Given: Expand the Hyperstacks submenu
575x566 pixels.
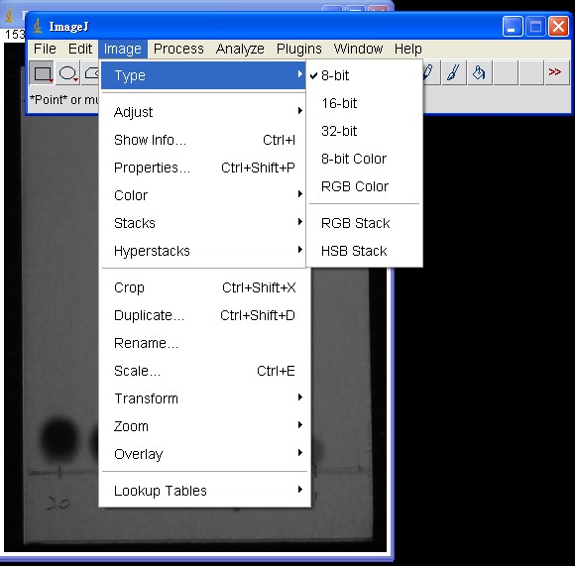Looking at the screenshot, I should pos(203,251).
